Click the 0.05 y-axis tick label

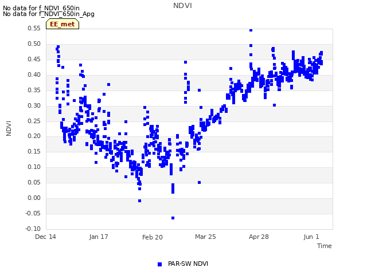click(34, 182)
